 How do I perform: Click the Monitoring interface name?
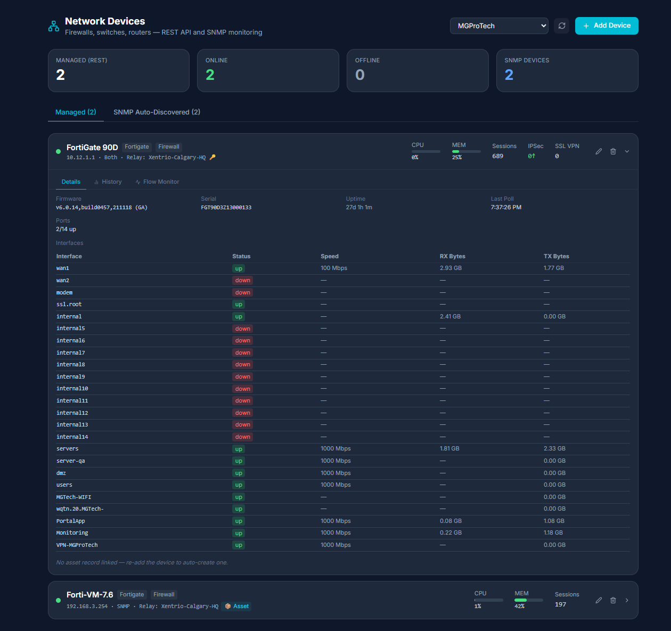[x=72, y=533]
